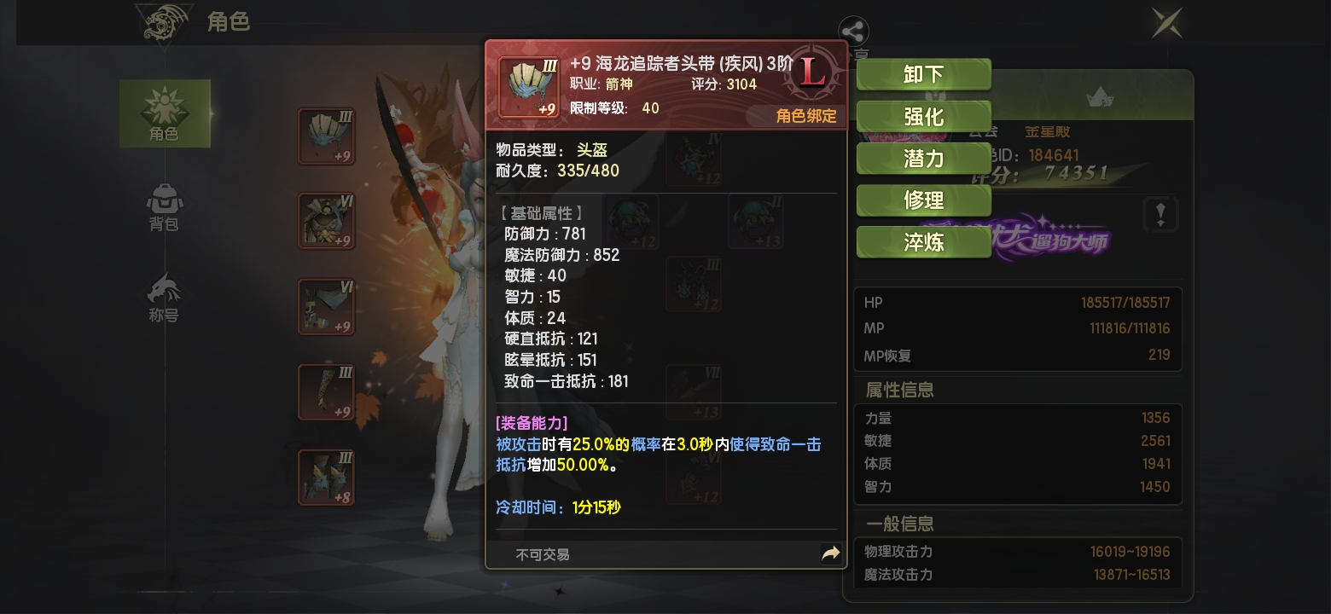Click the 潜力 potential button

[x=923, y=158]
